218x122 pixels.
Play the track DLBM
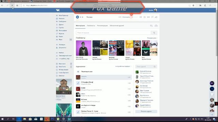coord(104,89)
